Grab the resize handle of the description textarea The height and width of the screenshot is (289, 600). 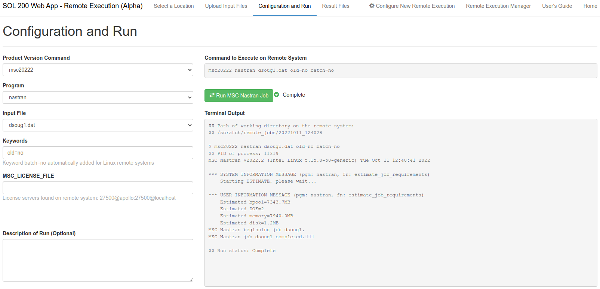coord(191,279)
